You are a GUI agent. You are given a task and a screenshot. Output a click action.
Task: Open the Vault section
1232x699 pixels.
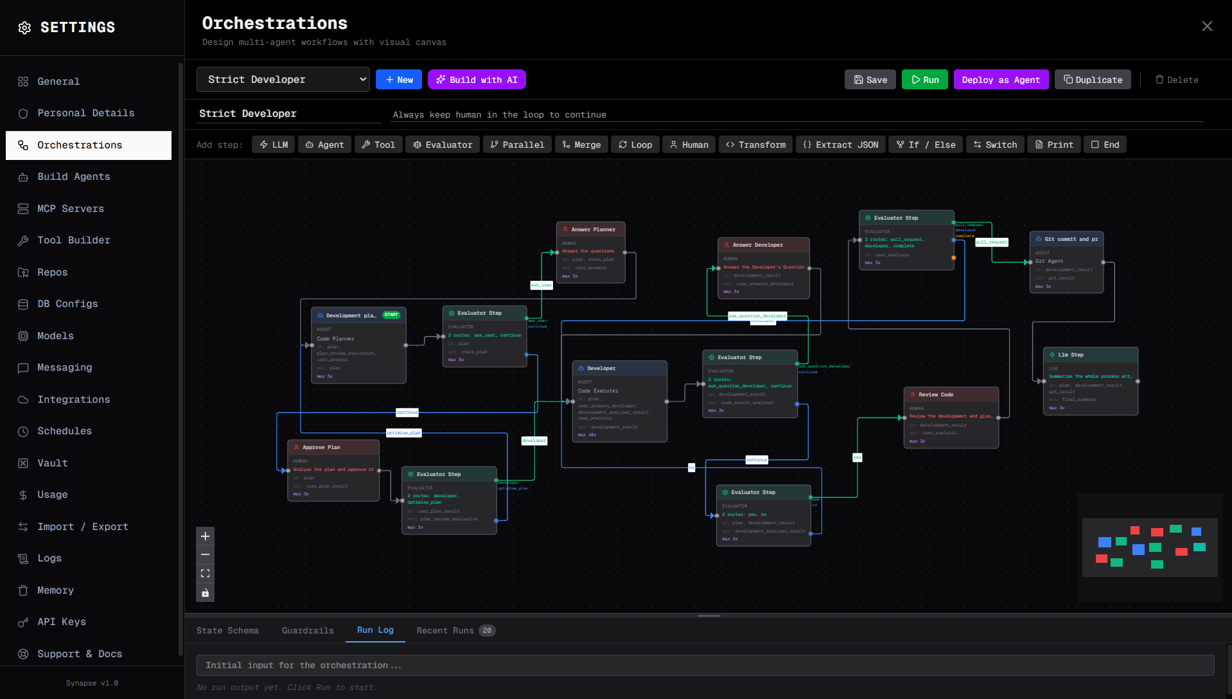click(89, 463)
